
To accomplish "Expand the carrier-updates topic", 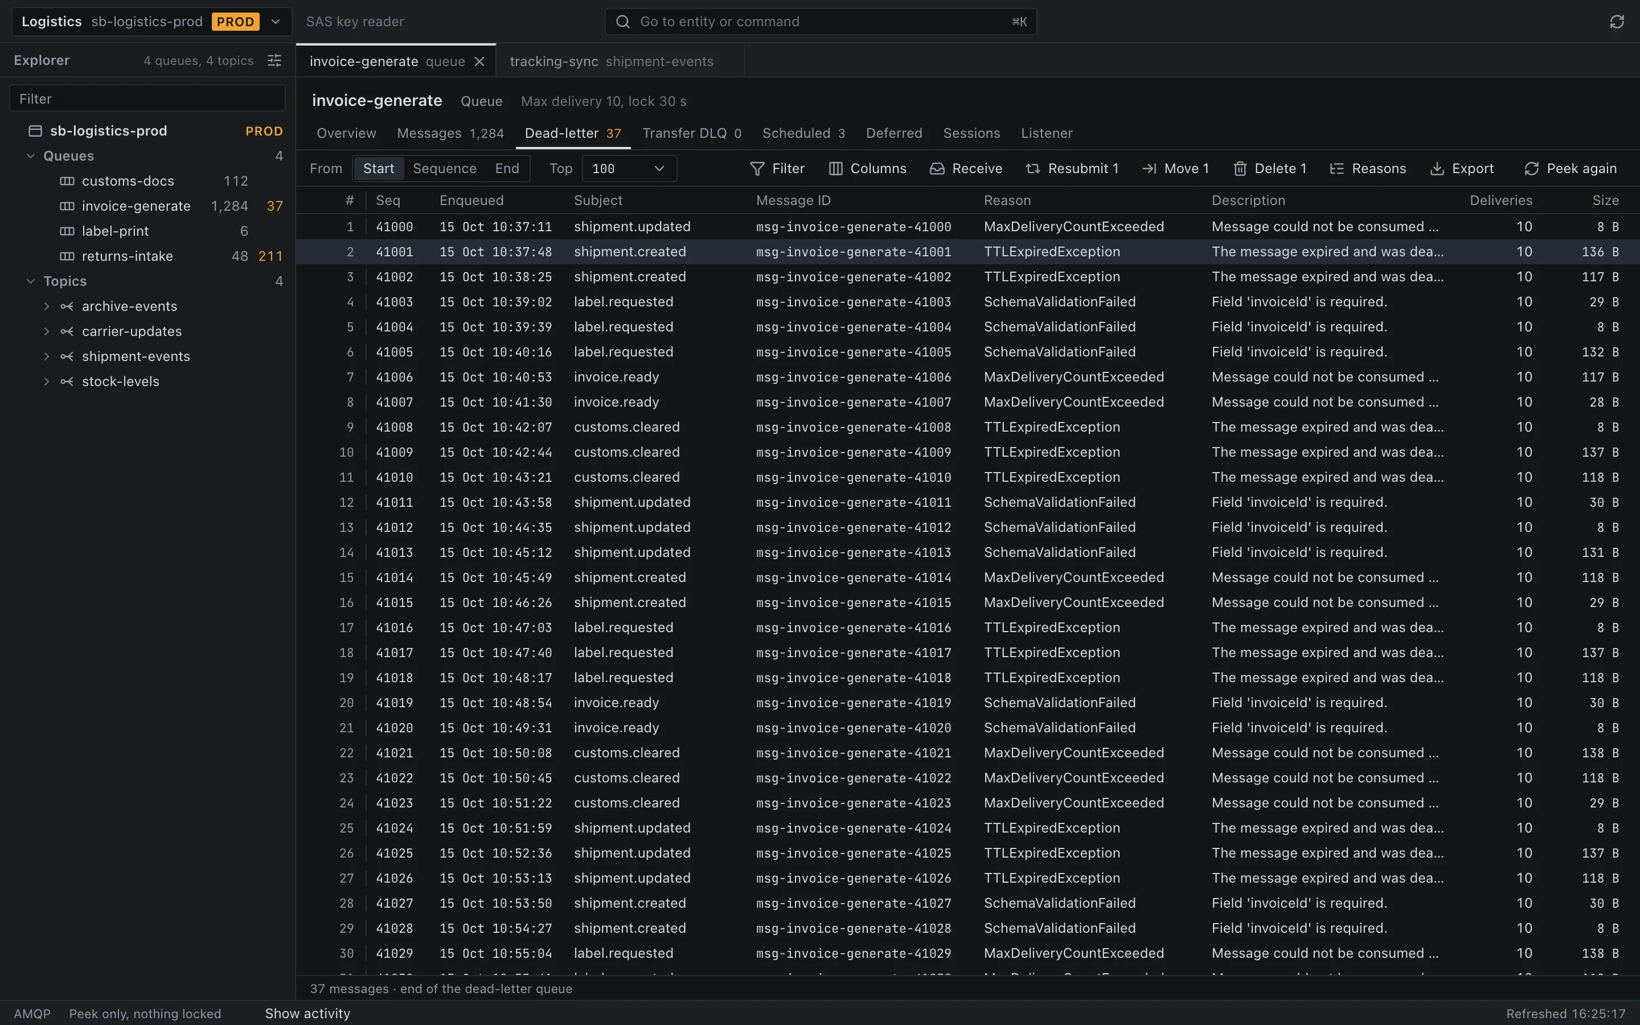I will click(46, 331).
